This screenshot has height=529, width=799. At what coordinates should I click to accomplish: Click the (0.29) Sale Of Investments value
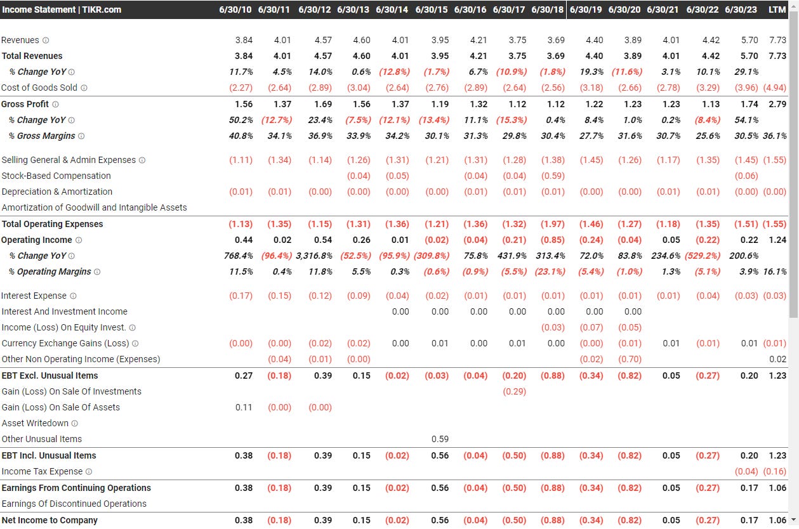[514, 392]
